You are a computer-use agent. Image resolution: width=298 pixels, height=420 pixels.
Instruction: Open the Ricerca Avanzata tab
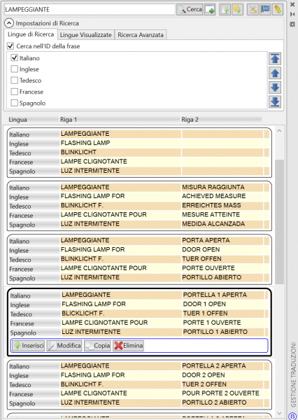coord(141,35)
